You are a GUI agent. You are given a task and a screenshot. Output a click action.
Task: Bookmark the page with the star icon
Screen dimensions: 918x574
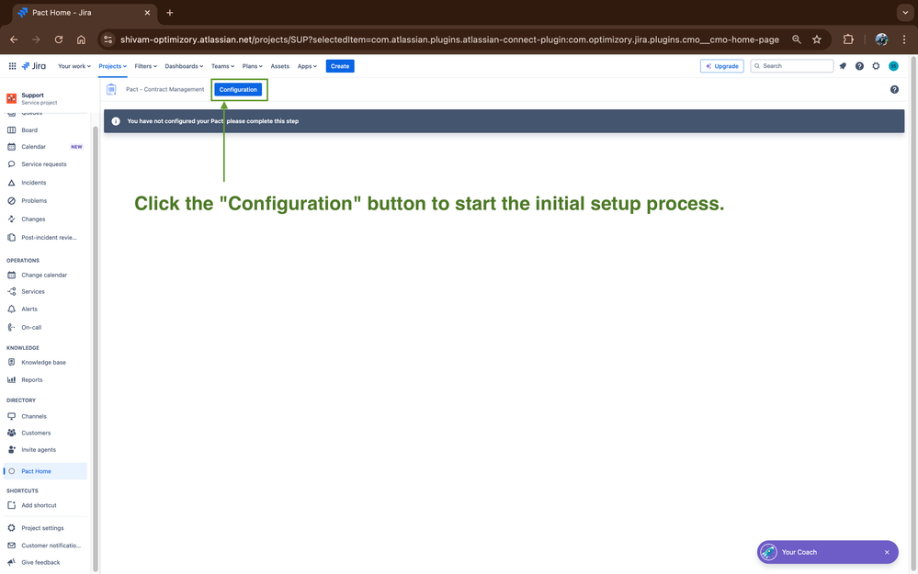point(817,39)
